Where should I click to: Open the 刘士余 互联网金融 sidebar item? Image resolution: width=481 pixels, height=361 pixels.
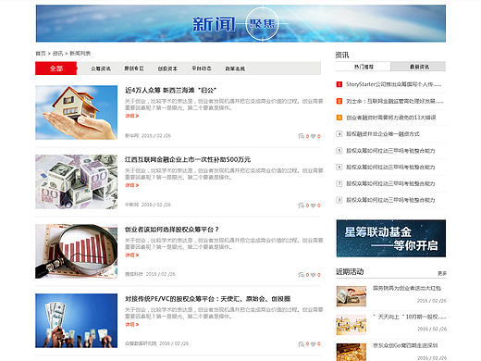click(x=395, y=101)
